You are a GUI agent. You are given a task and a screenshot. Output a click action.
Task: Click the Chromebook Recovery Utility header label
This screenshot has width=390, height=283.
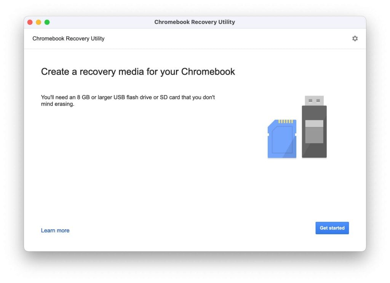point(69,38)
